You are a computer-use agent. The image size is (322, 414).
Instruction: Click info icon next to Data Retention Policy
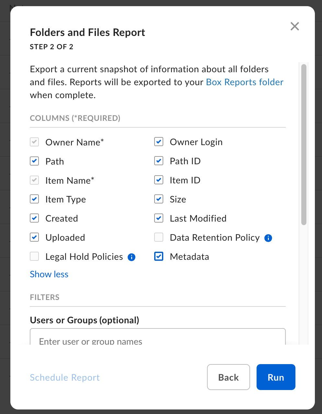coord(268,238)
